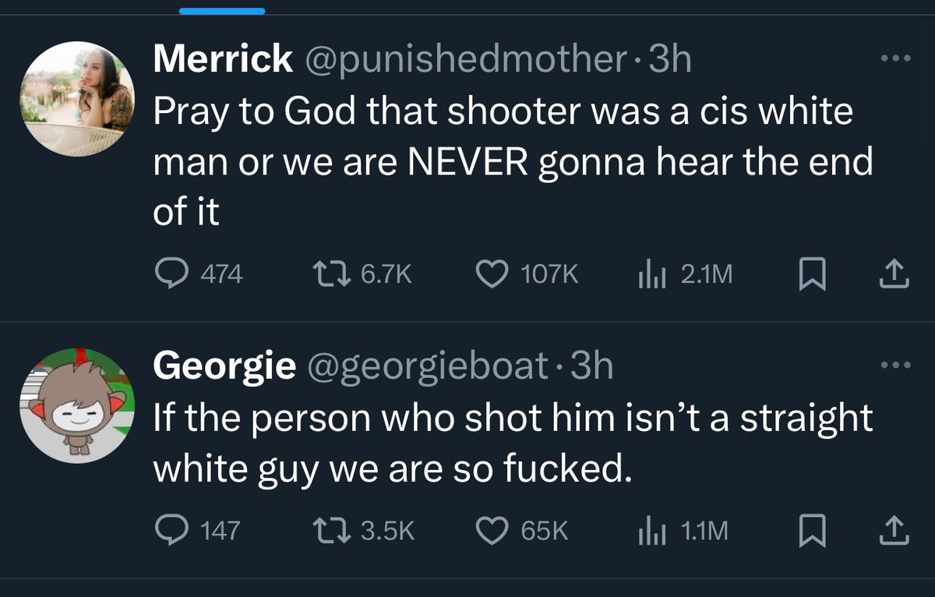This screenshot has height=597, width=935.
Task: Bookmark Georgie's tweet
Action: [812, 531]
